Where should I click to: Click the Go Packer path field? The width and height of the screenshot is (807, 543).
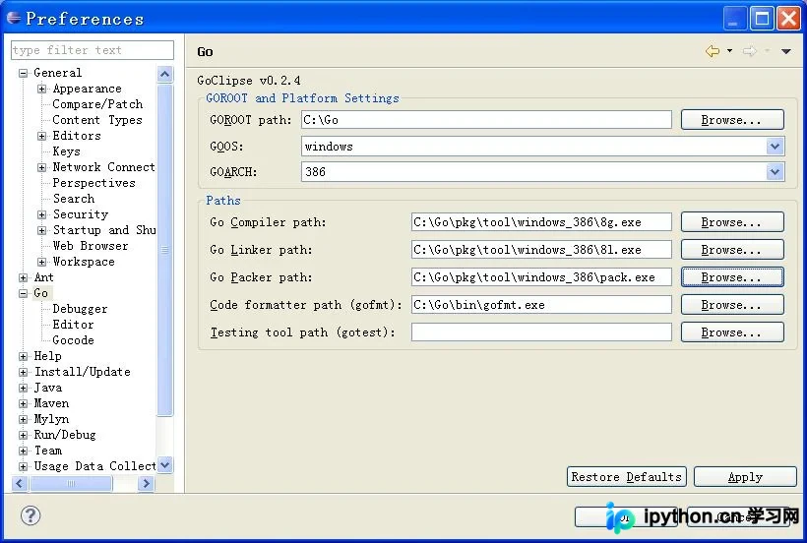click(541, 277)
